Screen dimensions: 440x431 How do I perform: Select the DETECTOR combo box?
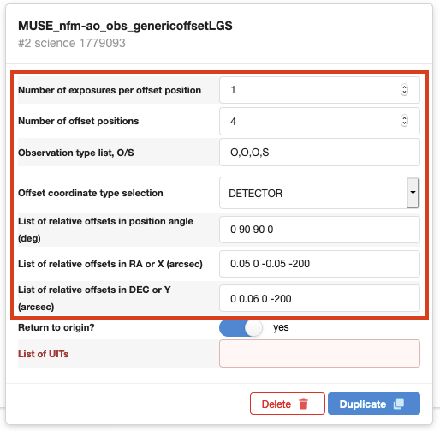coord(319,193)
